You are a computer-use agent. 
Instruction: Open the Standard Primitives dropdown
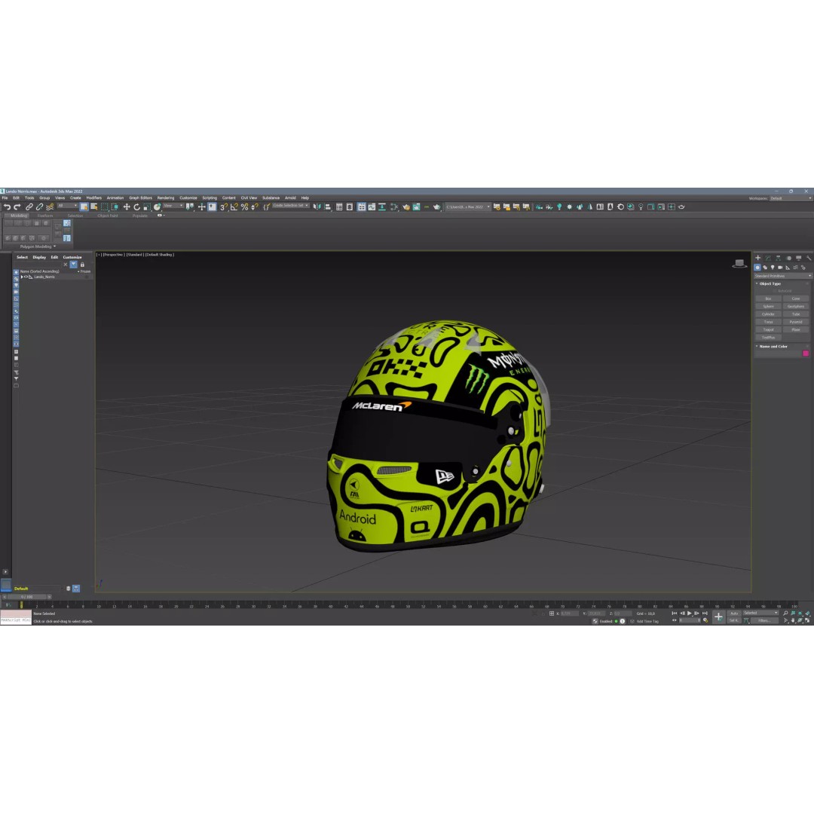[782, 275]
